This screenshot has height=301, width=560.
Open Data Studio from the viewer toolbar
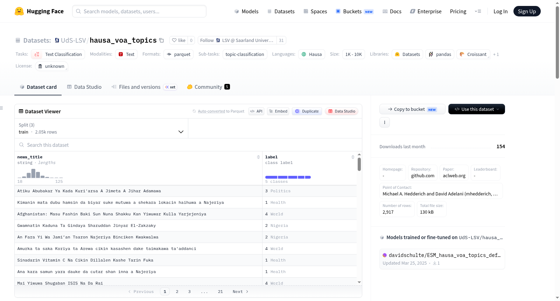pyautogui.click(x=342, y=111)
